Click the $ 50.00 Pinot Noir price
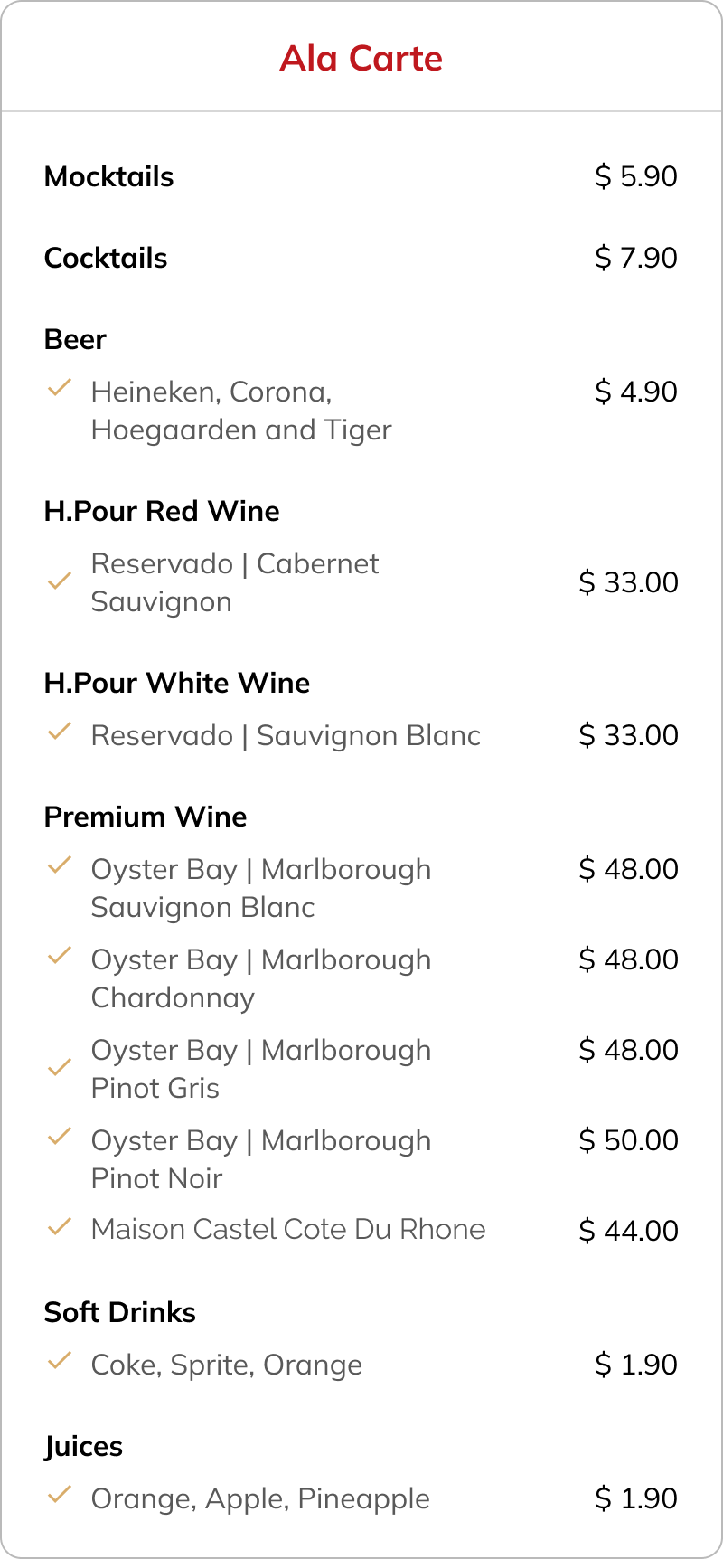 pos(629,1140)
